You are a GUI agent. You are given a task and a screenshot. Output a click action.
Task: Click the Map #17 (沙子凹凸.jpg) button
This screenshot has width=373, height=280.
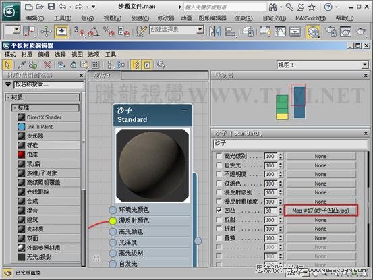(320, 211)
